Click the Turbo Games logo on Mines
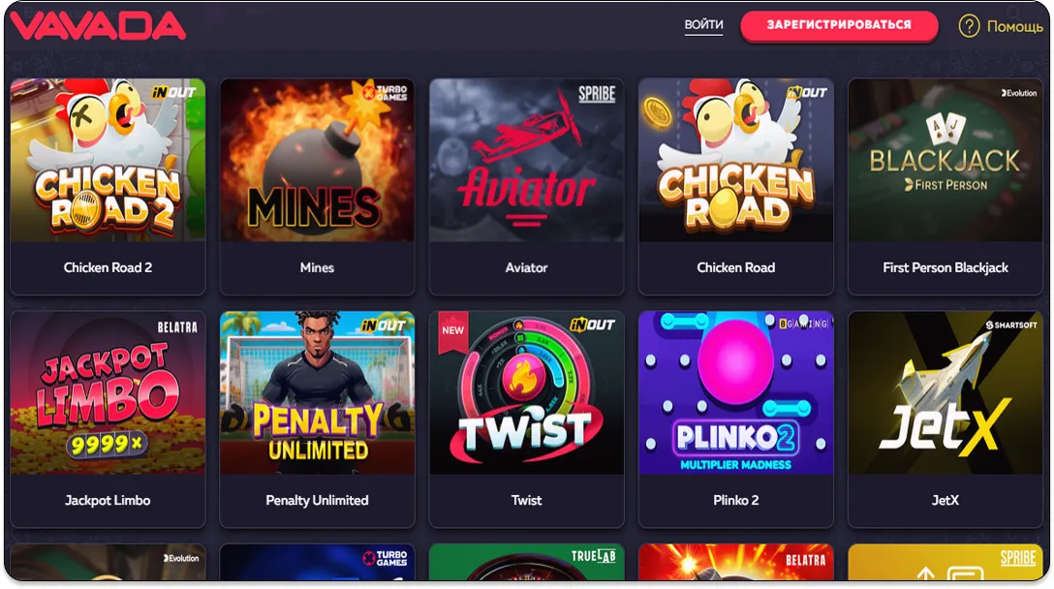The height and width of the screenshot is (589, 1054). click(386, 92)
